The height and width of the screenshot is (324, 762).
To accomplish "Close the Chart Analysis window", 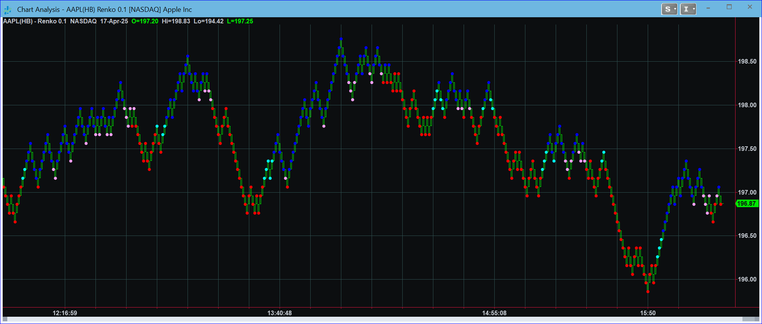I will [750, 7].
